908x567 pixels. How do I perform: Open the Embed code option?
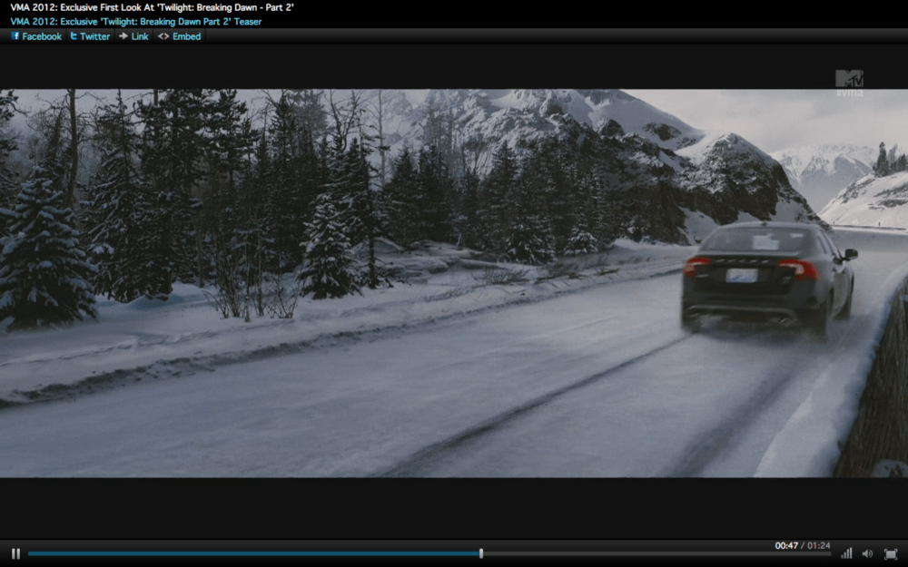coord(186,36)
